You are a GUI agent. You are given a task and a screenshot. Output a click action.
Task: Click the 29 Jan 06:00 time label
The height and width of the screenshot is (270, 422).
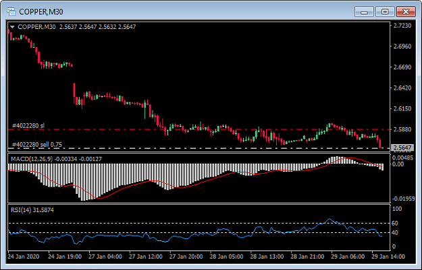348,257
